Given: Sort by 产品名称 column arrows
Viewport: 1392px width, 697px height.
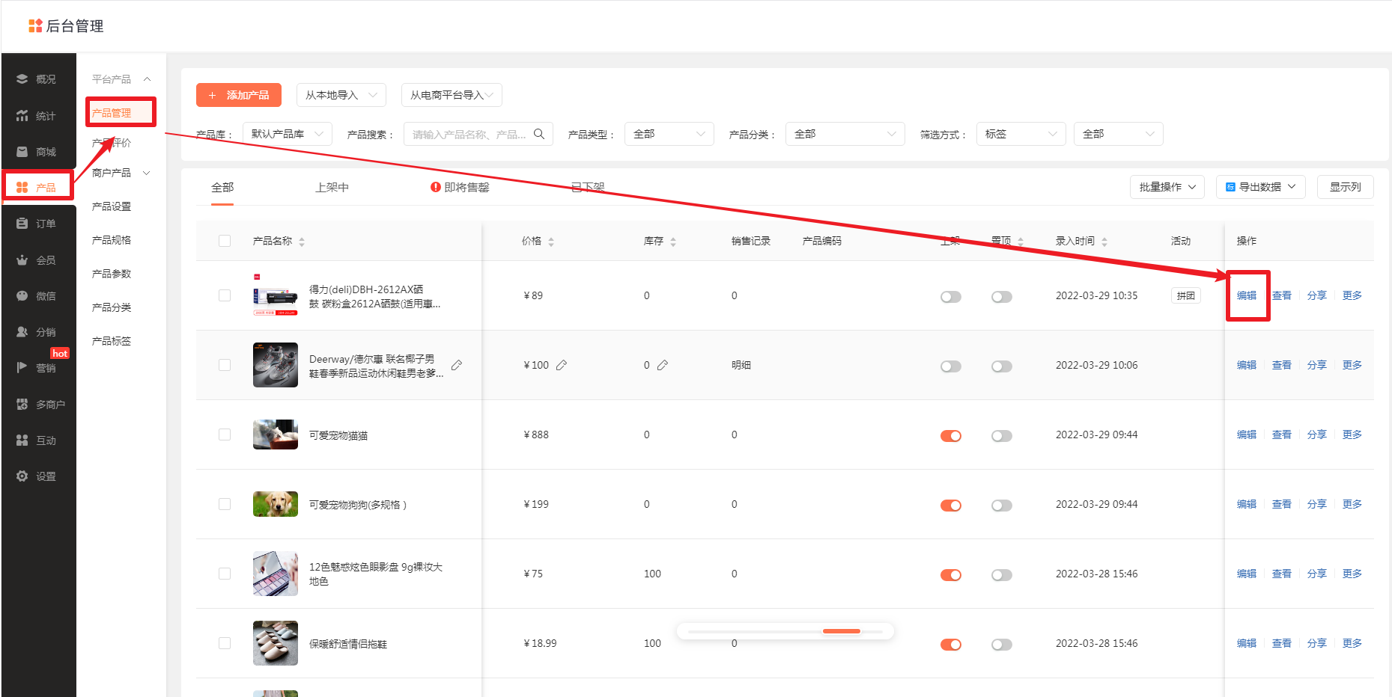Looking at the screenshot, I should pos(302,242).
